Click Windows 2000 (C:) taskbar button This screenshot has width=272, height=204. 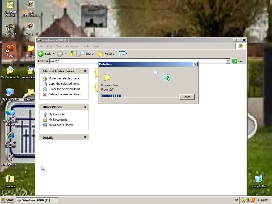(37, 200)
